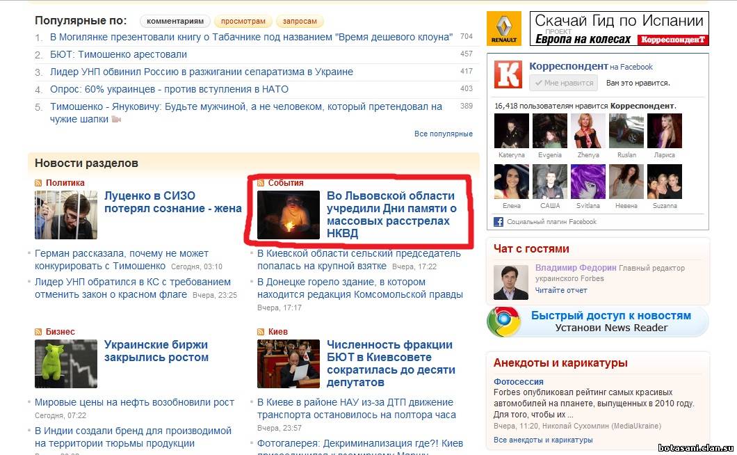Toggle the Мне нравится like button
Viewport: 737px width, 455px height.
pos(564,83)
